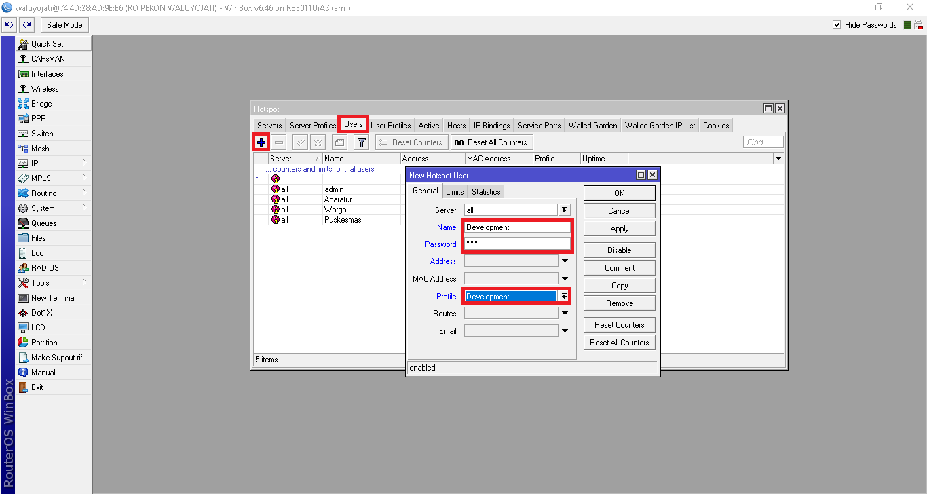Open the MAC Address dropdown arrow
927x494 pixels.
coord(564,278)
